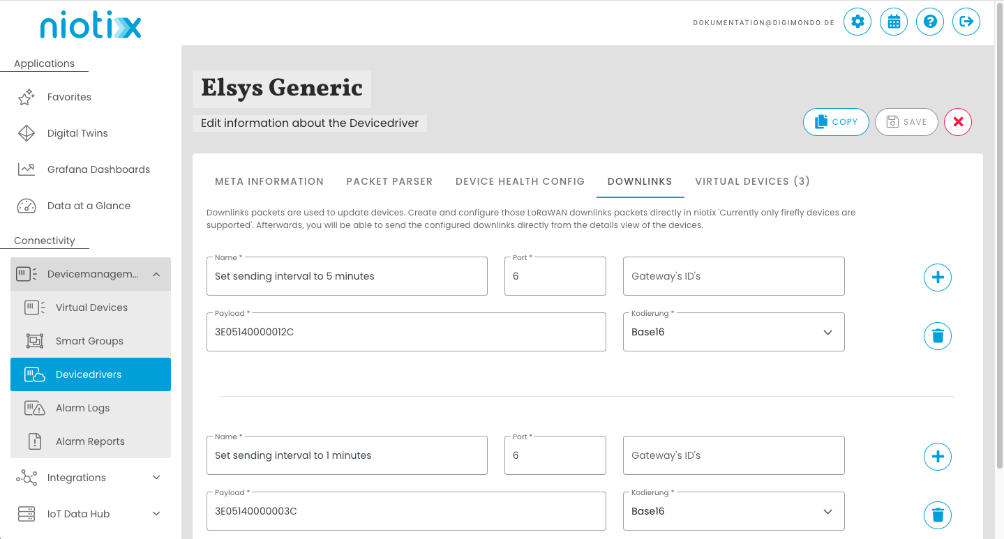1004x539 pixels.
Task: Delete the 5 minutes downlink
Action: click(x=938, y=336)
